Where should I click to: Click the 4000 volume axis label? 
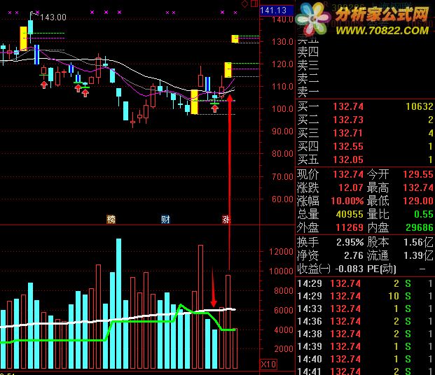(284, 330)
